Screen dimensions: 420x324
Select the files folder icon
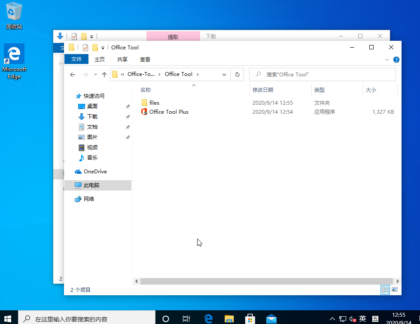click(x=144, y=103)
